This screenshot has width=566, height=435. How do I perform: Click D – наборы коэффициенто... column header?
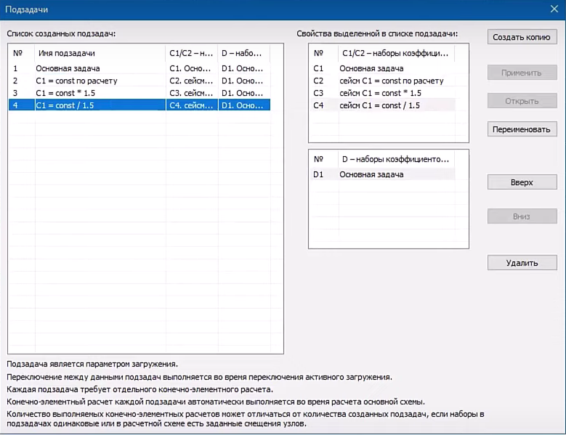[x=395, y=159]
